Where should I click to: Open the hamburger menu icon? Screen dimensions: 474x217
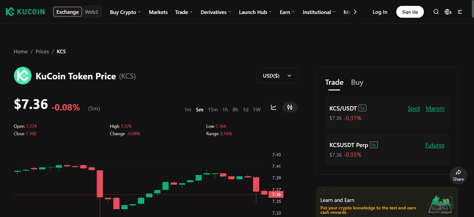pos(460,12)
